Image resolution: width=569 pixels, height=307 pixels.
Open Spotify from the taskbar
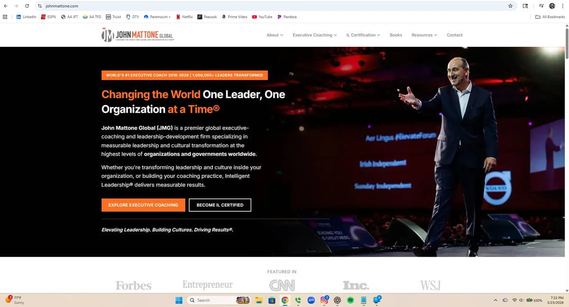pos(350,300)
